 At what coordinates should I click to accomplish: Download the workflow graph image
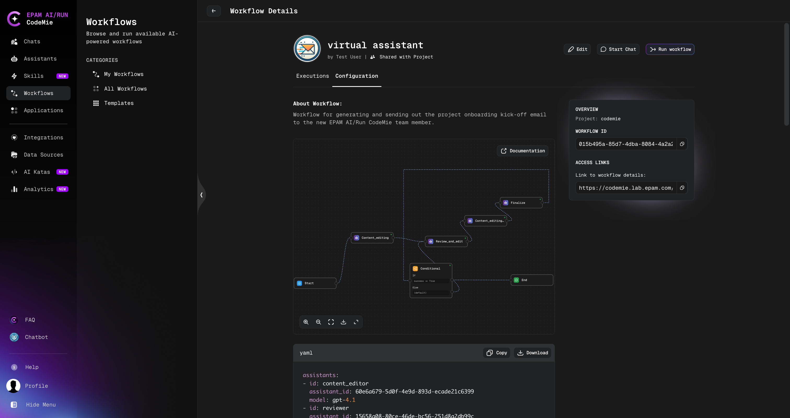[x=344, y=322]
